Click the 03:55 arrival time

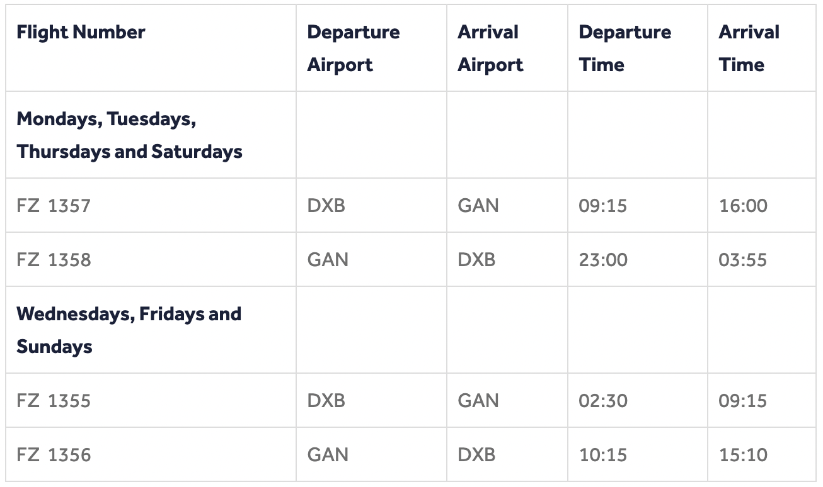pyautogui.click(x=742, y=260)
